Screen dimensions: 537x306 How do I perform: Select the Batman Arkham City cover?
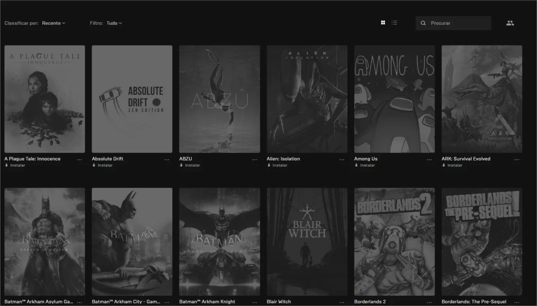[x=132, y=242]
